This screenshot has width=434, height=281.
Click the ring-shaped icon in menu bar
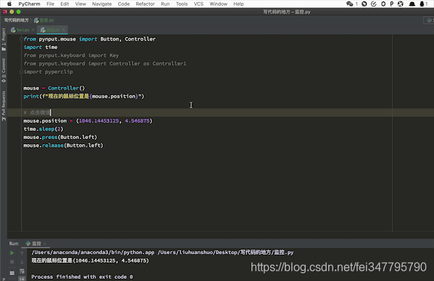point(383,4)
